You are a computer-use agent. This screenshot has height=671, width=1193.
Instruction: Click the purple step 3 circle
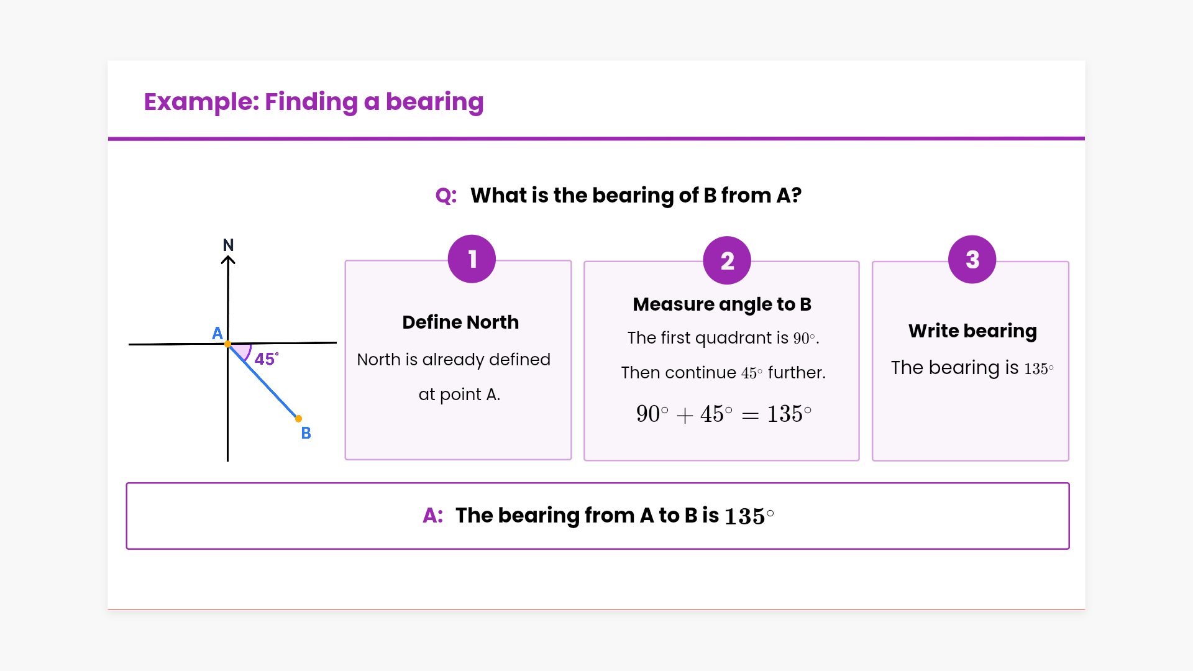tap(972, 259)
